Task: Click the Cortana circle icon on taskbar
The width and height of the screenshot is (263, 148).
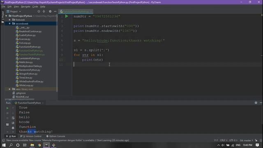Action: (18, 145)
